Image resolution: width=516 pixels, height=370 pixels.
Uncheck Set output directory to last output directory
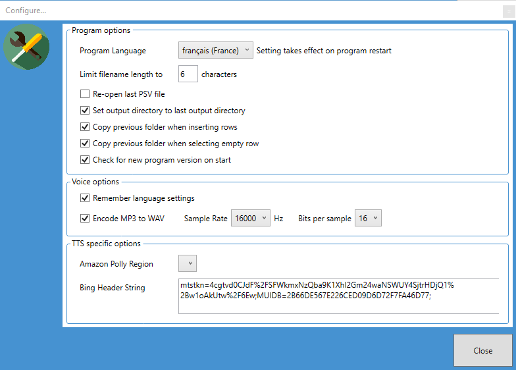85,111
